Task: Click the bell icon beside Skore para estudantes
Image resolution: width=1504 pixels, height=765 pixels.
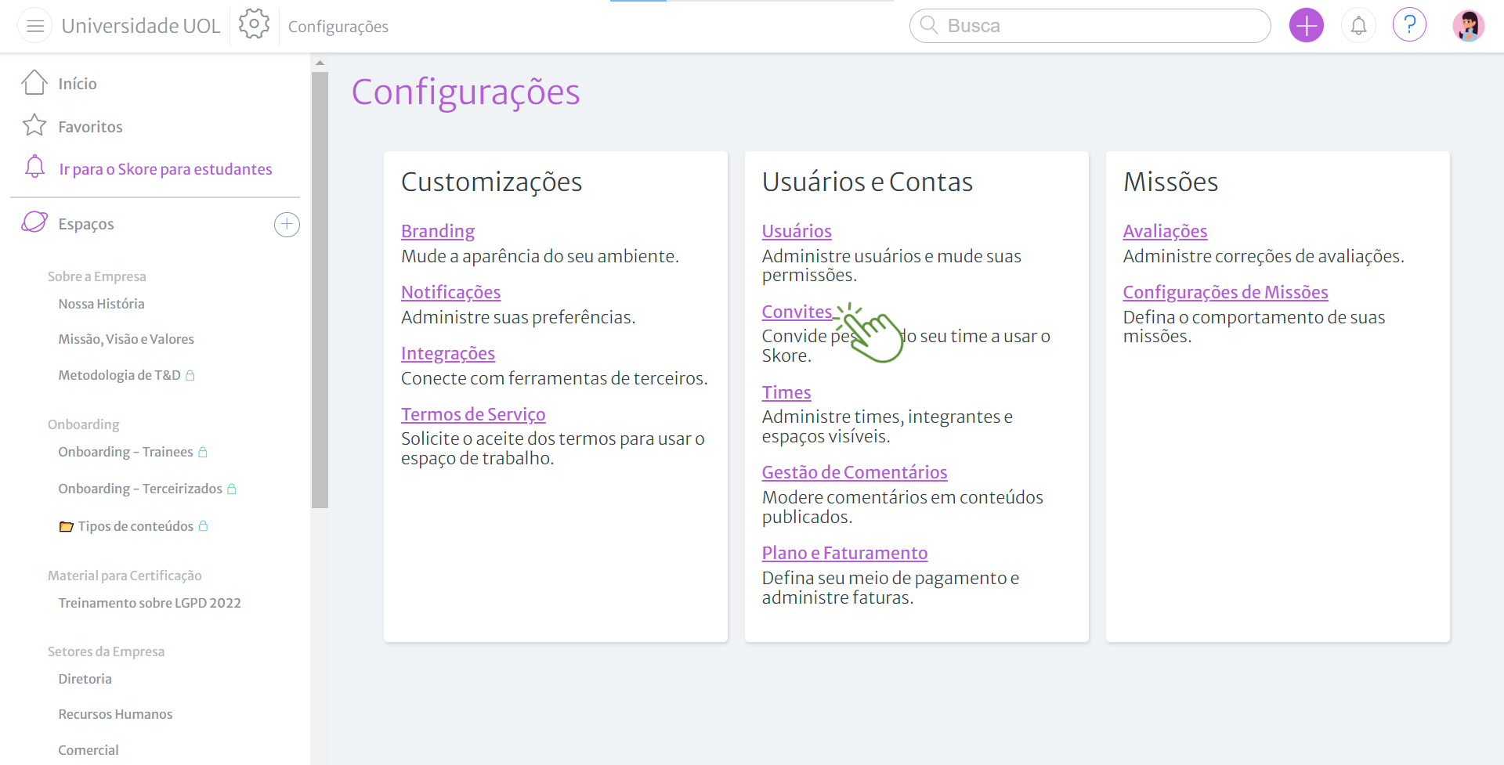Action: point(35,167)
